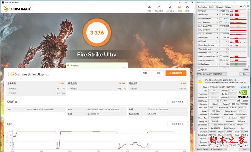Image resolution: width=251 pixels, height=152 pixels.
Task: Open GPU selector dropdown in Sensors window
Action: coord(212,74)
